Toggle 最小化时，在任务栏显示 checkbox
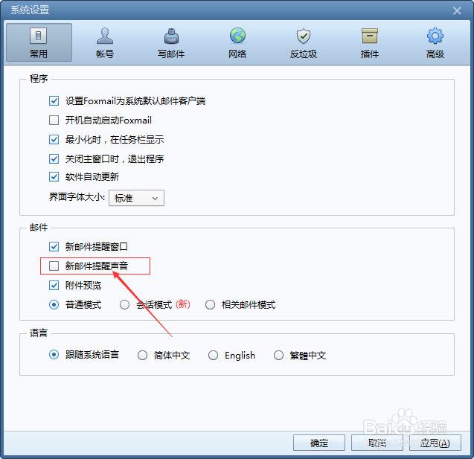 (x=54, y=139)
